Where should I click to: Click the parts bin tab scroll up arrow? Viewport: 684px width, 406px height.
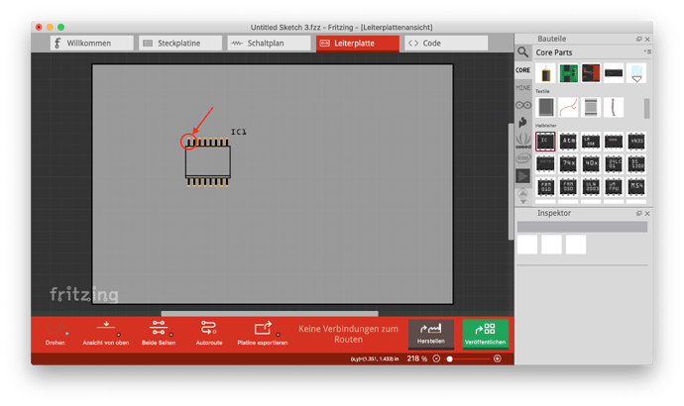523,192
